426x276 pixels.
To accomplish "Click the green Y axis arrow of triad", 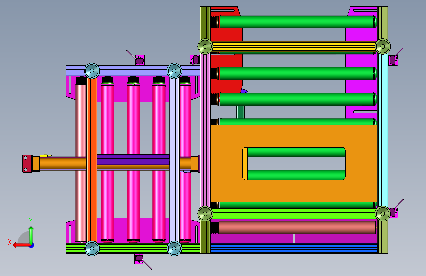I will click(31, 234).
